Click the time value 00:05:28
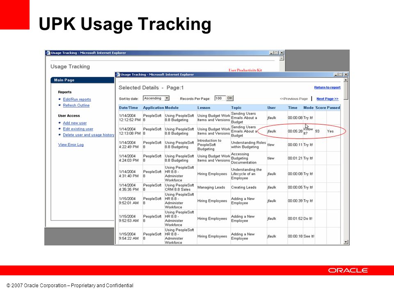The image size is (394, 295). tap(295, 131)
